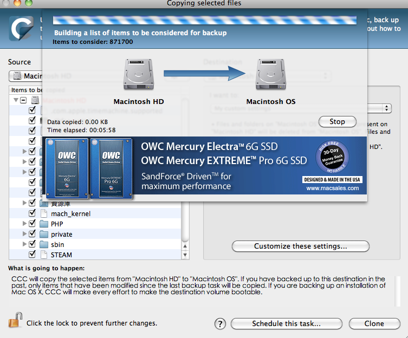Click the items list scrollbar down arrow
Screen dimensions: 408x338
point(185,255)
